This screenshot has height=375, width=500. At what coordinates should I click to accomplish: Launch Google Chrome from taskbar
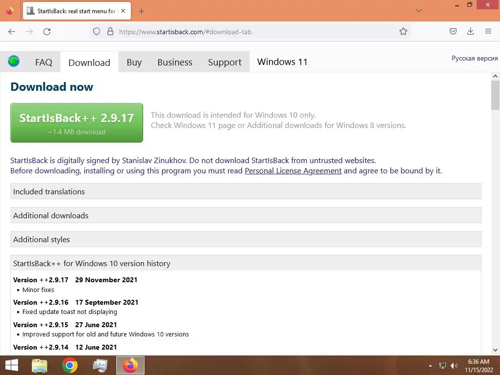click(x=70, y=365)
